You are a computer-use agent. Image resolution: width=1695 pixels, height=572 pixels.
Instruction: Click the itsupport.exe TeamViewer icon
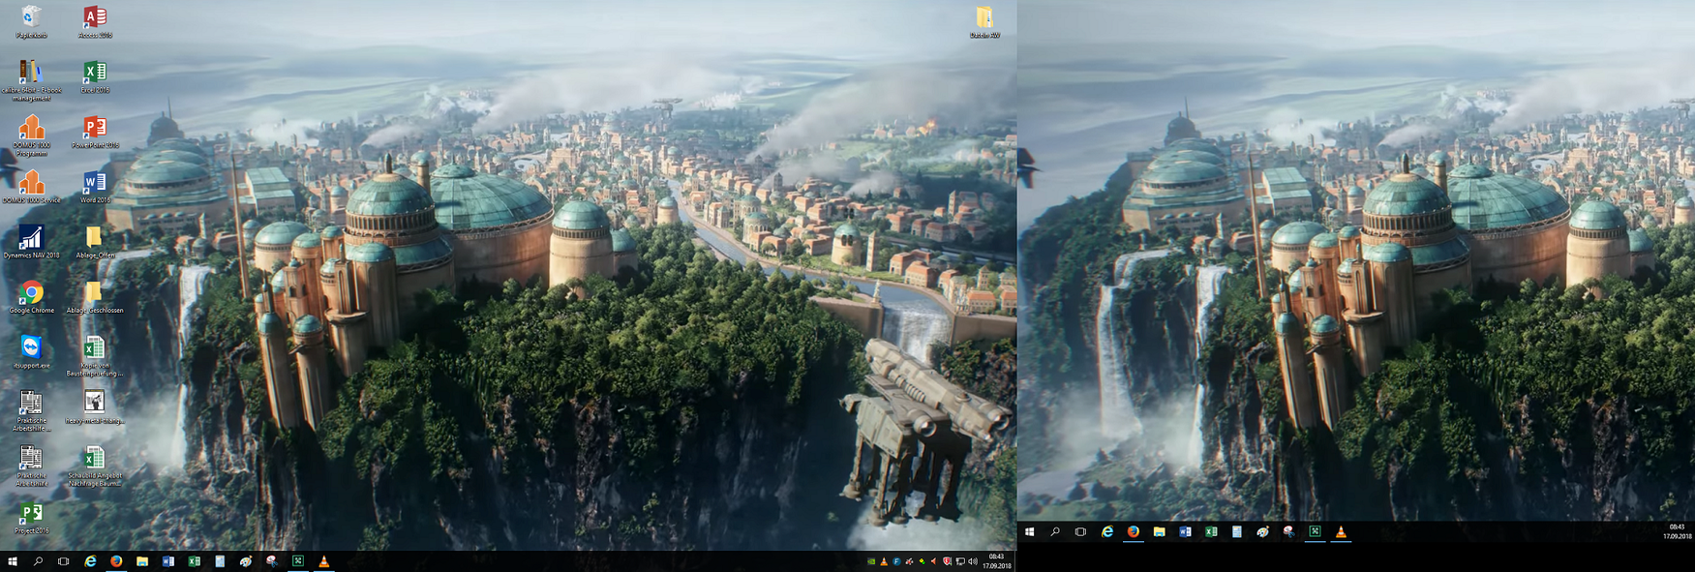pos(31,348)
